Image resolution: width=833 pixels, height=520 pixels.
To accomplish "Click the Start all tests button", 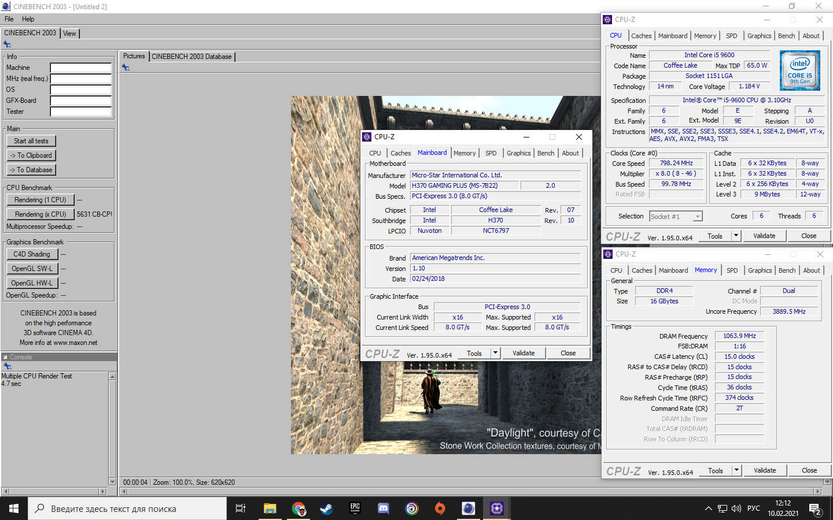I will [31, 141].
